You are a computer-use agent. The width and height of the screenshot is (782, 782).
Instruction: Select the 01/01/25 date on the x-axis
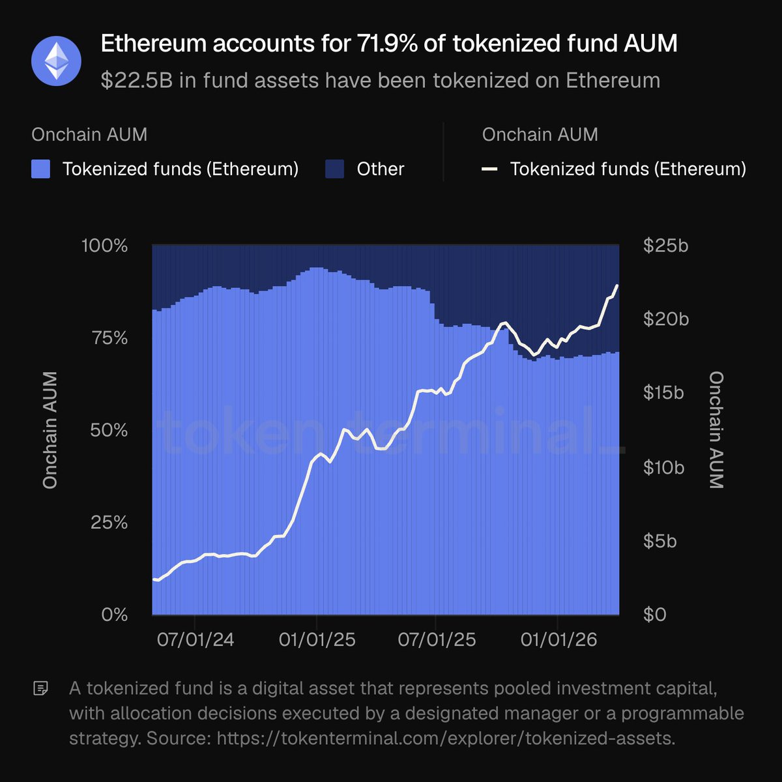317,639
